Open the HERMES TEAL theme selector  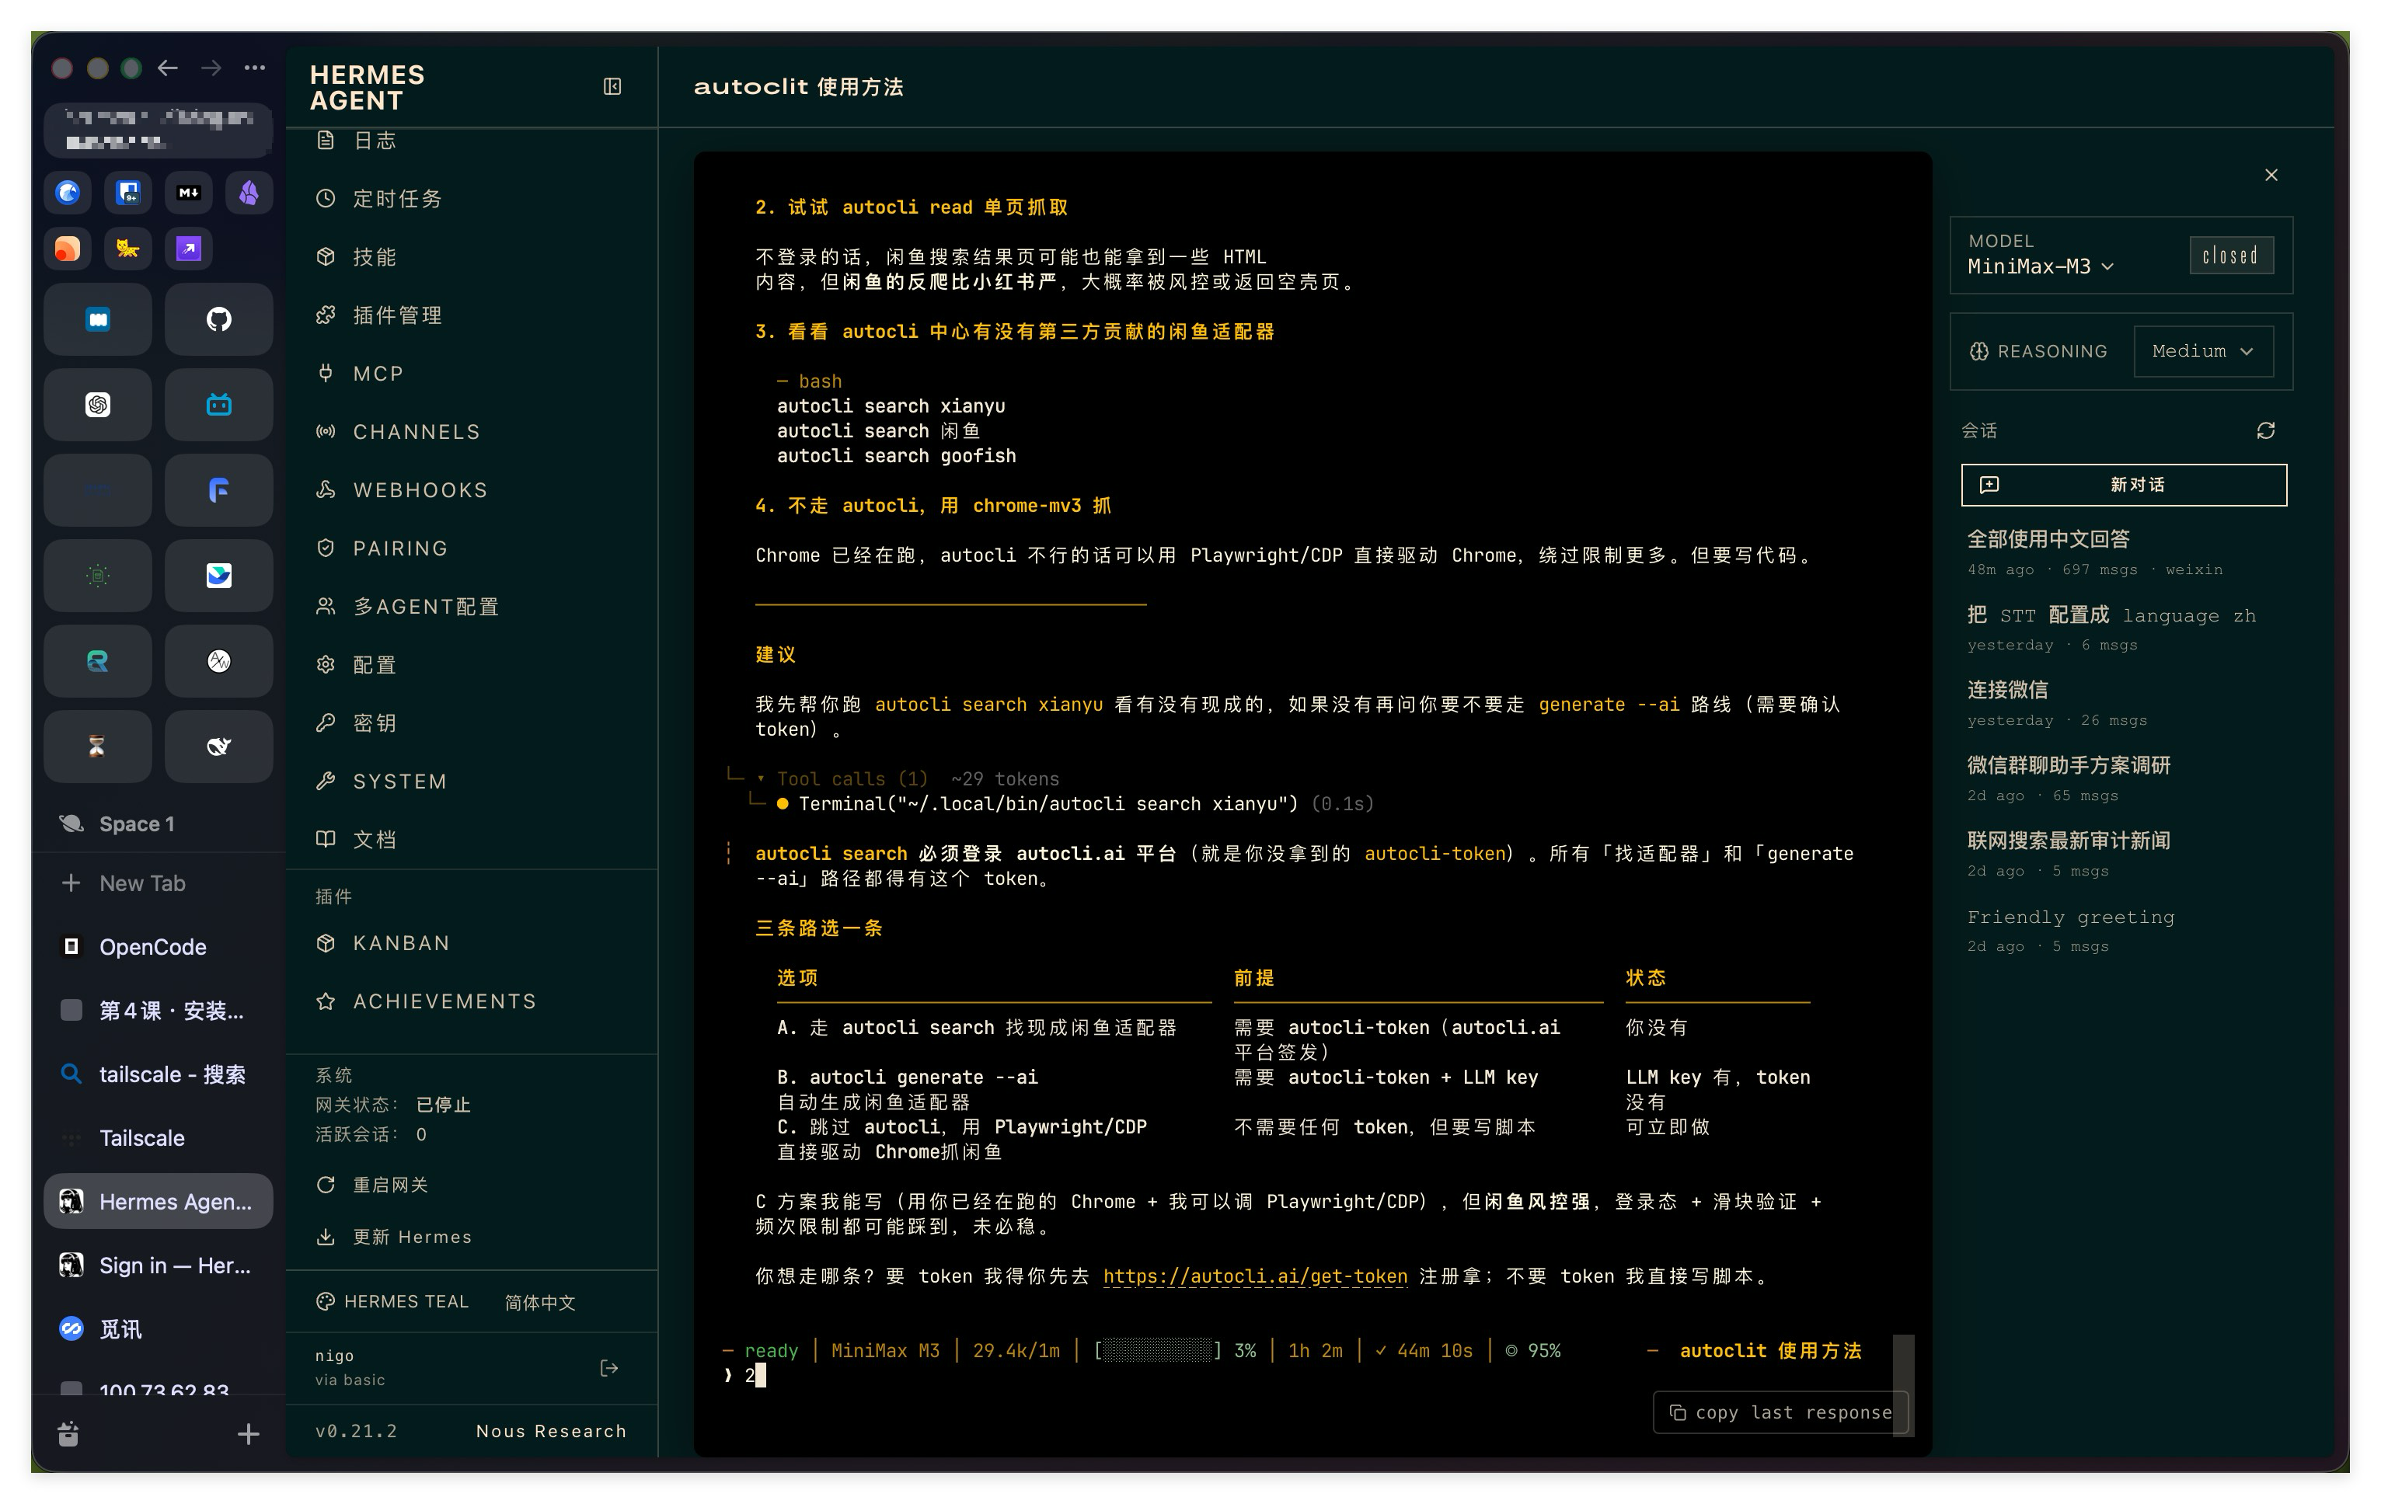click(392, 1301)
